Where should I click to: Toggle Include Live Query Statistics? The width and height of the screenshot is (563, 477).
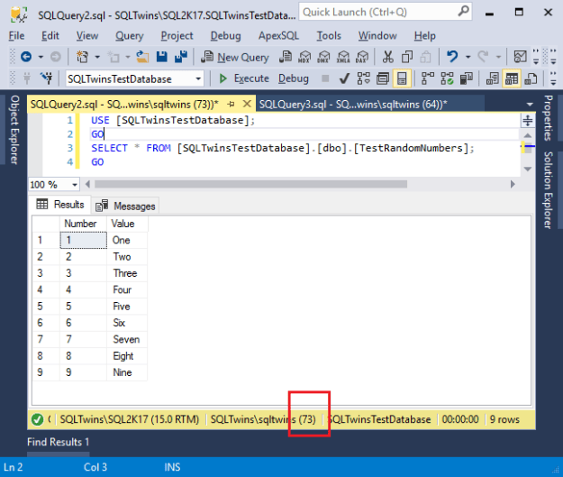coord(447,78)
